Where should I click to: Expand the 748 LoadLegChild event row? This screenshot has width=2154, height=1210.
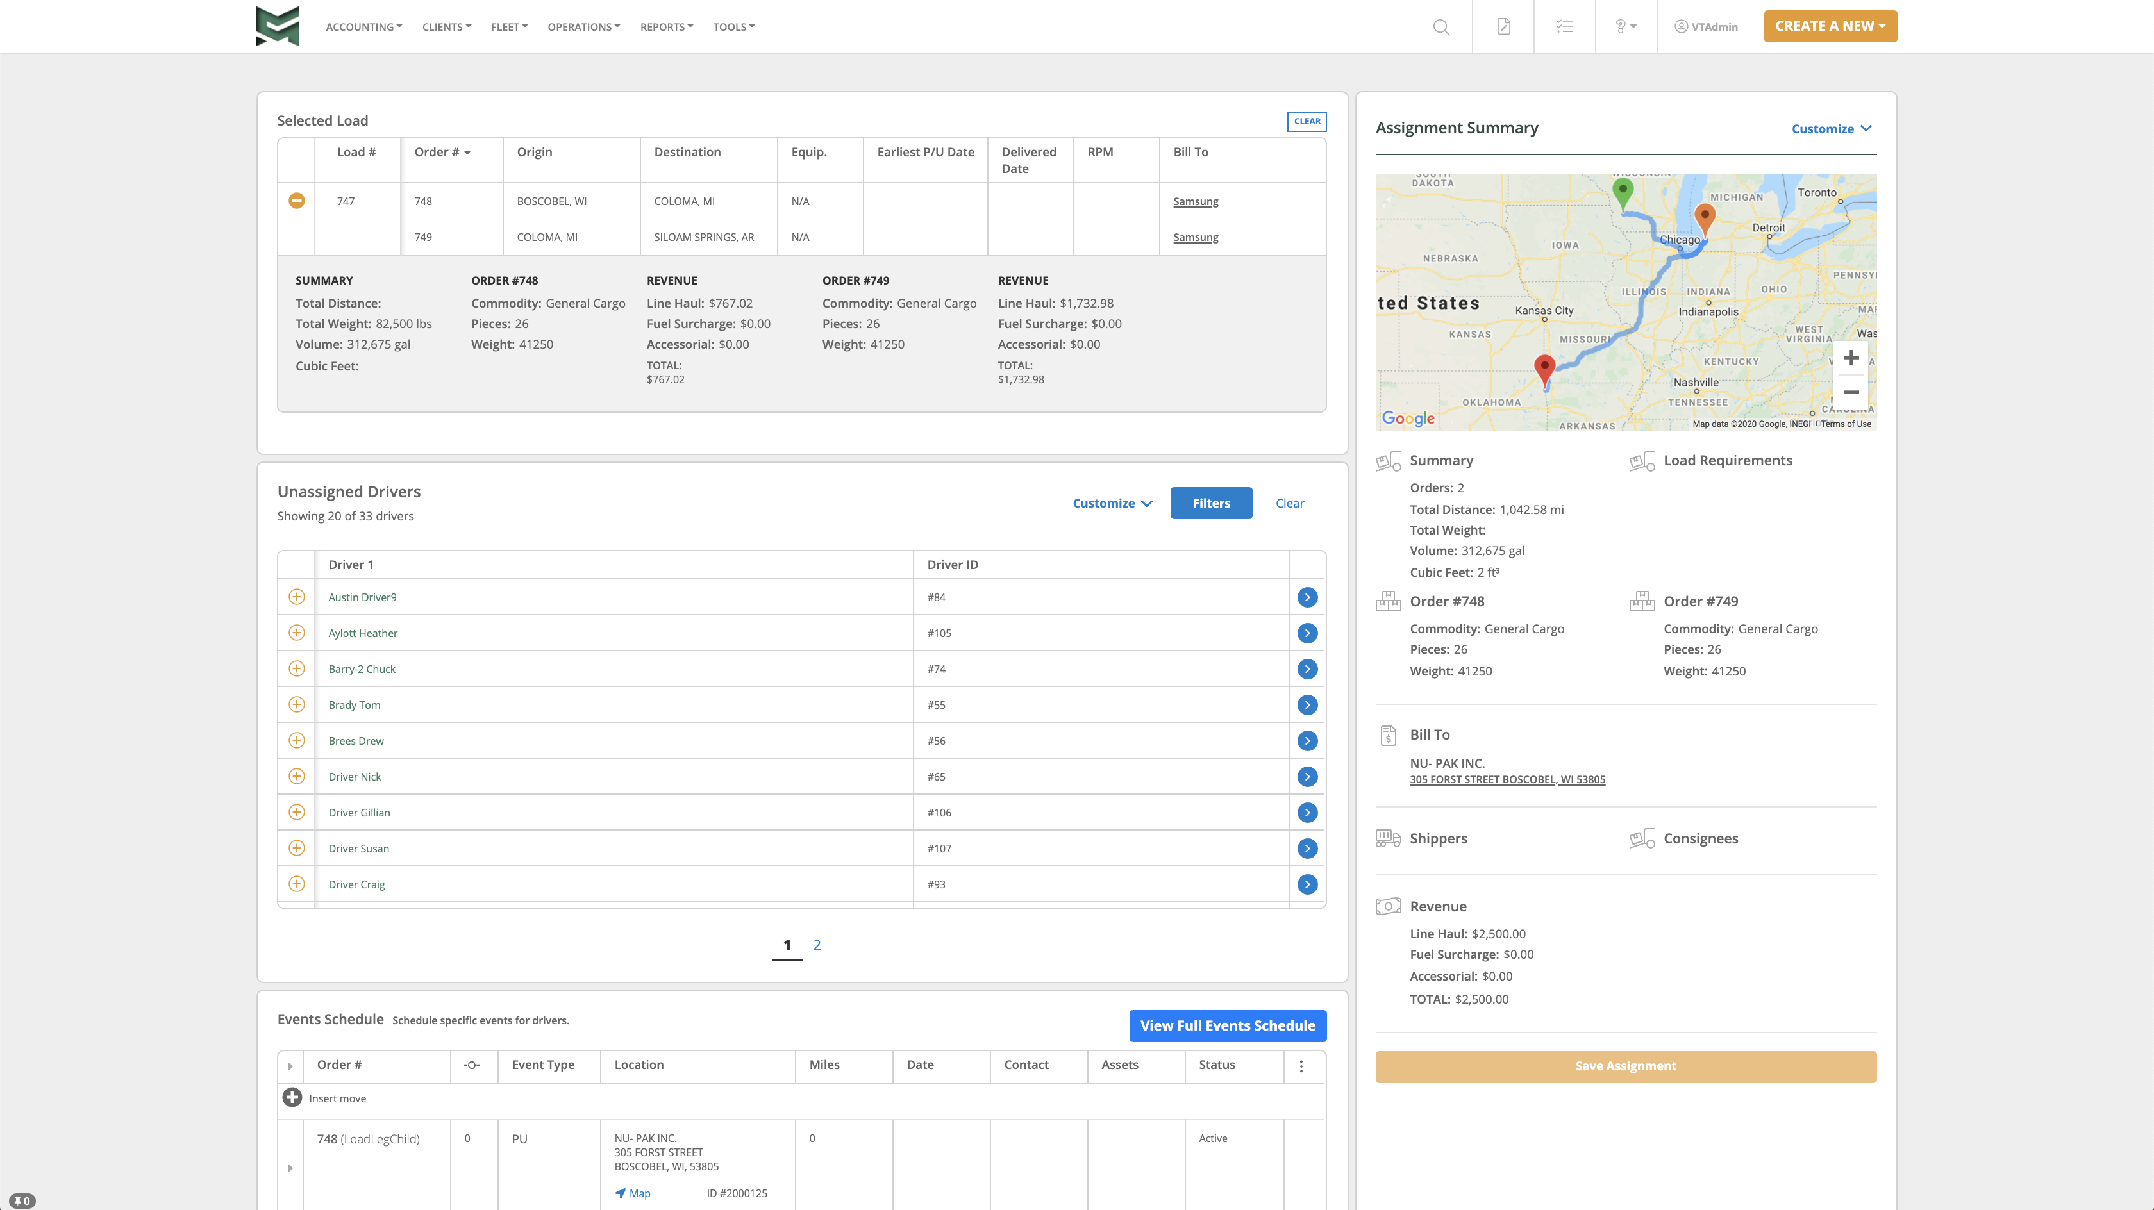pos(290,1167)
